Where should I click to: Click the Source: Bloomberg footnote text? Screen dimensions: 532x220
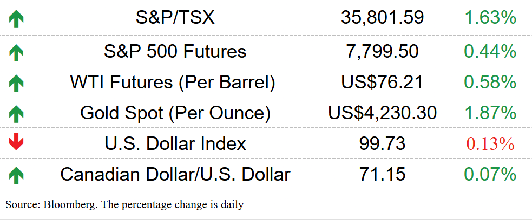point(124,204)
